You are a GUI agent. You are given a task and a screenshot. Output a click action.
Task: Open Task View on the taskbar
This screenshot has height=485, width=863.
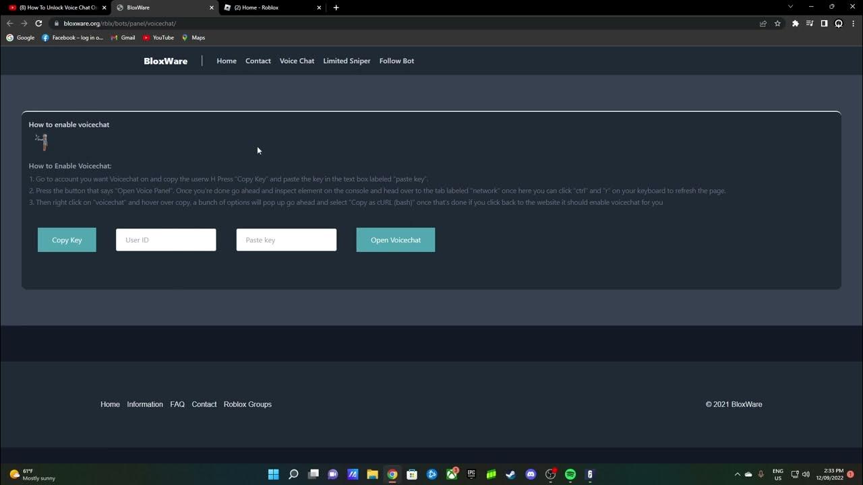click(x=313, y=474)
